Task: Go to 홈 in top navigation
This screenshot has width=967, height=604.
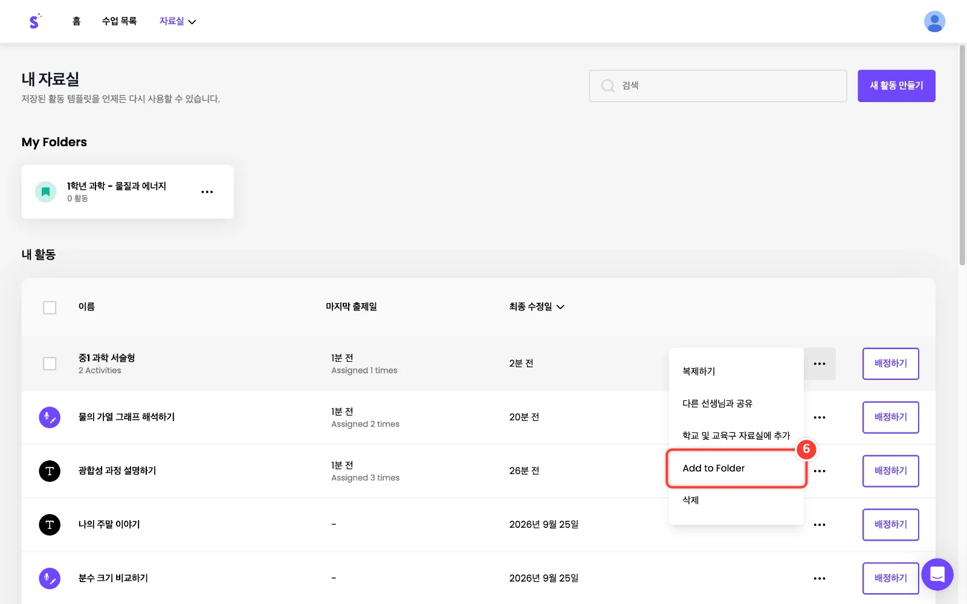Action: pyautogui.click(x=76, y=21)
